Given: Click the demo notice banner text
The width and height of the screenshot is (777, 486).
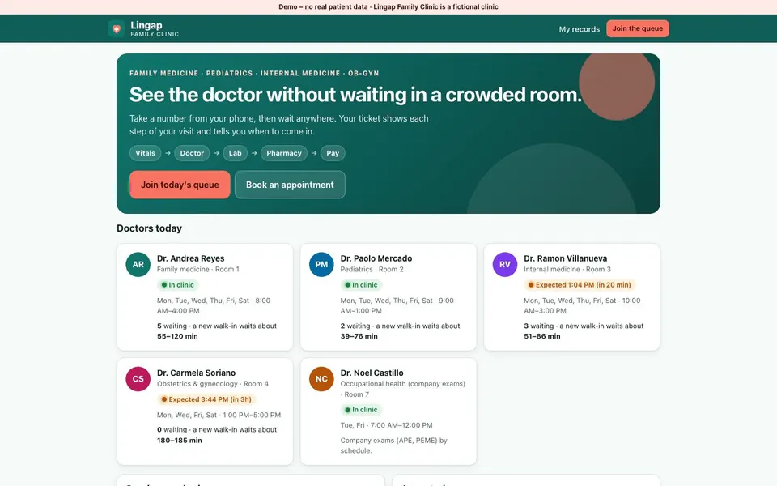Looking at the screenshot, I should (388, 7).
